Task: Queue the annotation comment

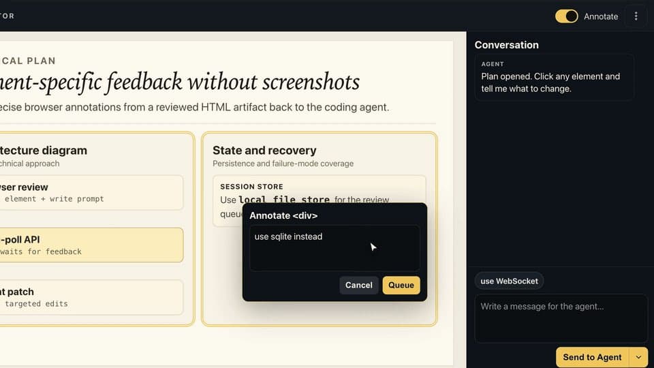Action: click(x=401, y=285)
